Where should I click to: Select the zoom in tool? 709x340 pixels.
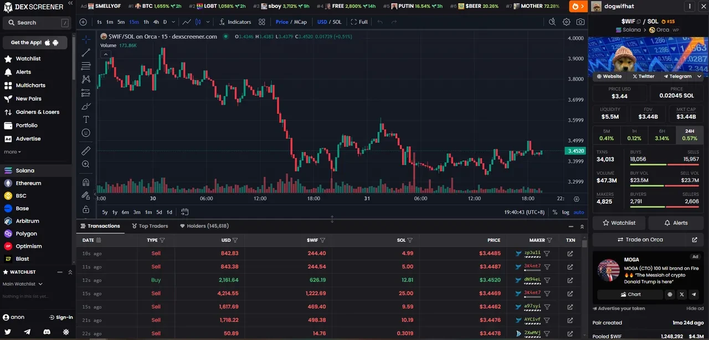[x=86, y=164]
